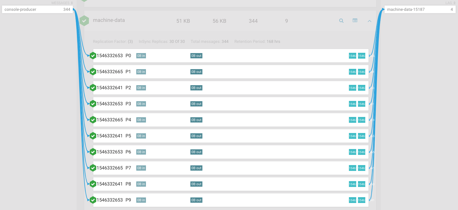
Task: Click the second teal replica box in P4 row
Action: [x=361, y=120]
